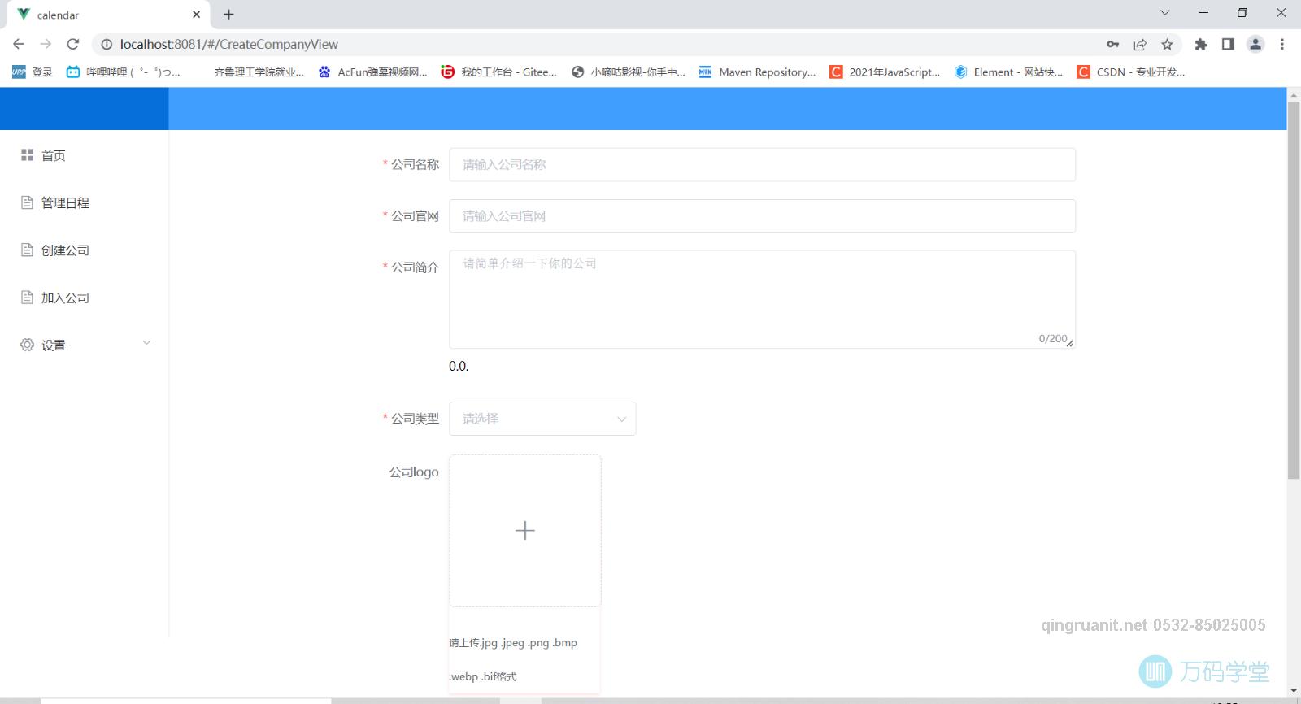Open the Maven Repository bookmark

tap(757, 72)
